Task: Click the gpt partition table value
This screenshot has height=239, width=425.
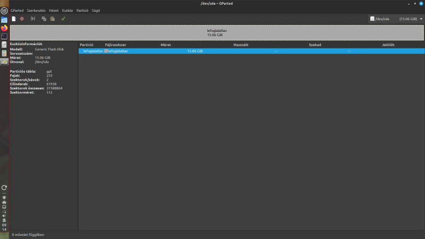Action: click(x=49, y=72)
